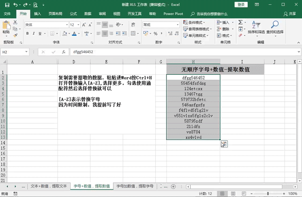Screen dimensions: 302x197
Task: Toggle Italic formatting
Action: tap(34, 34)
